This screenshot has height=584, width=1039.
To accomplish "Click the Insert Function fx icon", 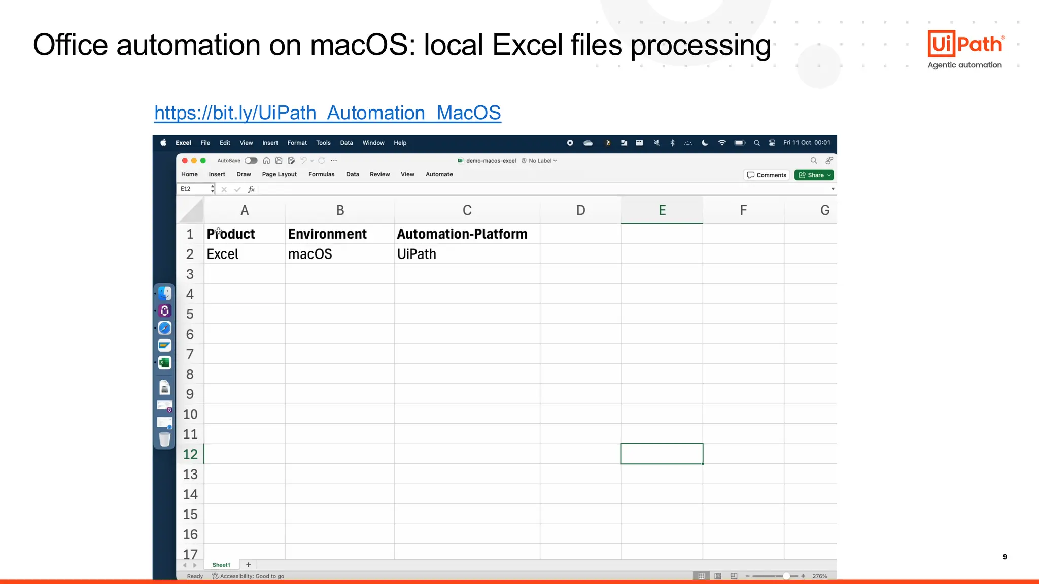I will pyautogui.click(x=251, y=189).
